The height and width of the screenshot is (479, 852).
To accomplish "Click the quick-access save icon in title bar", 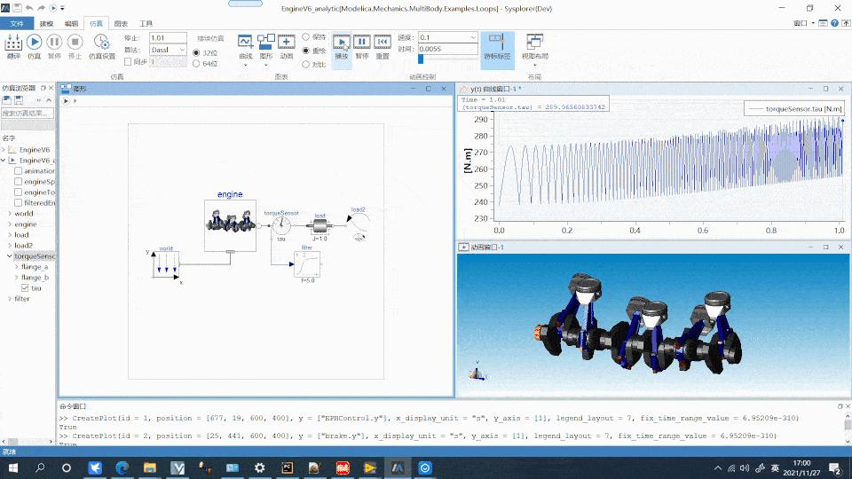I will click(17, 8).
